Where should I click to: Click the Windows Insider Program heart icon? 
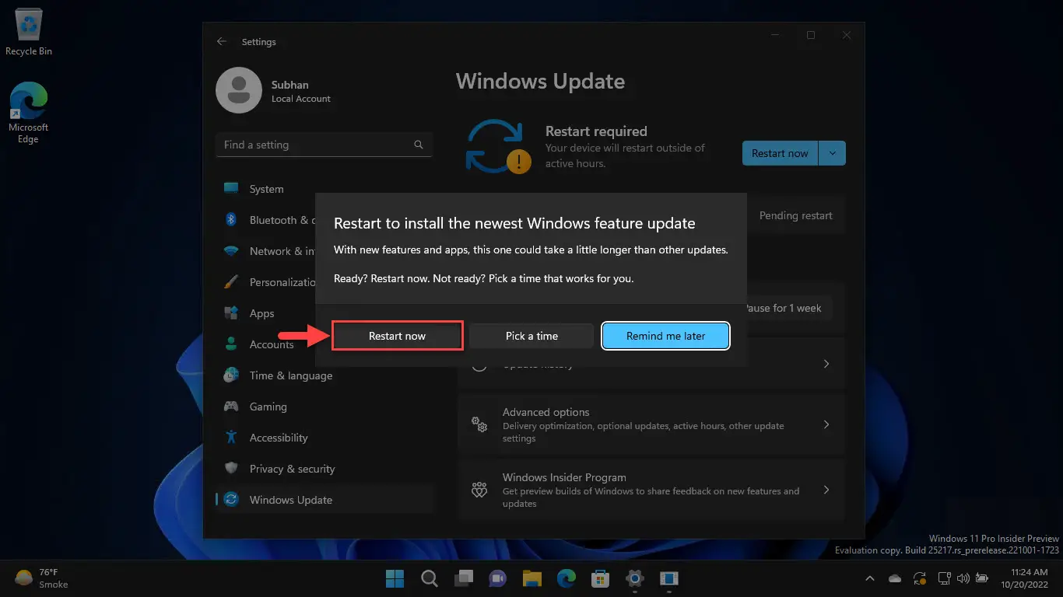[479, 491]
